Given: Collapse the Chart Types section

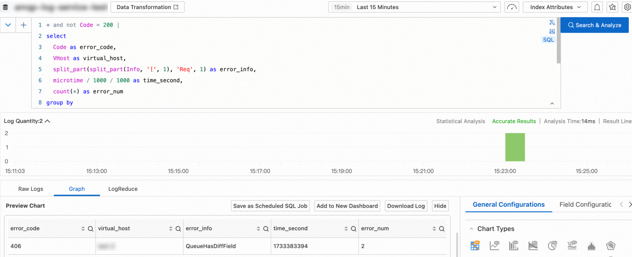Looking at the screenshot, I should 471,229.
